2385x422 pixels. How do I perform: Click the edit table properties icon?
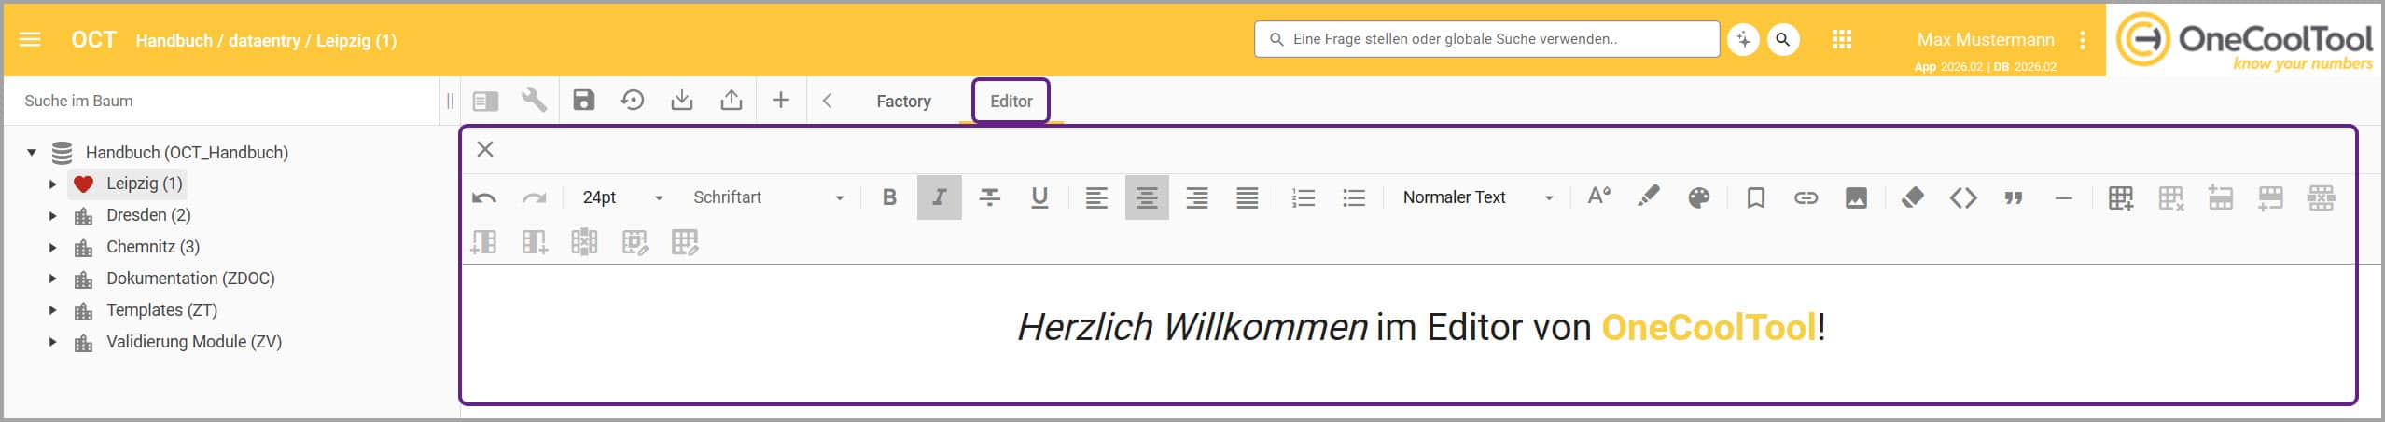click(685, 242)
